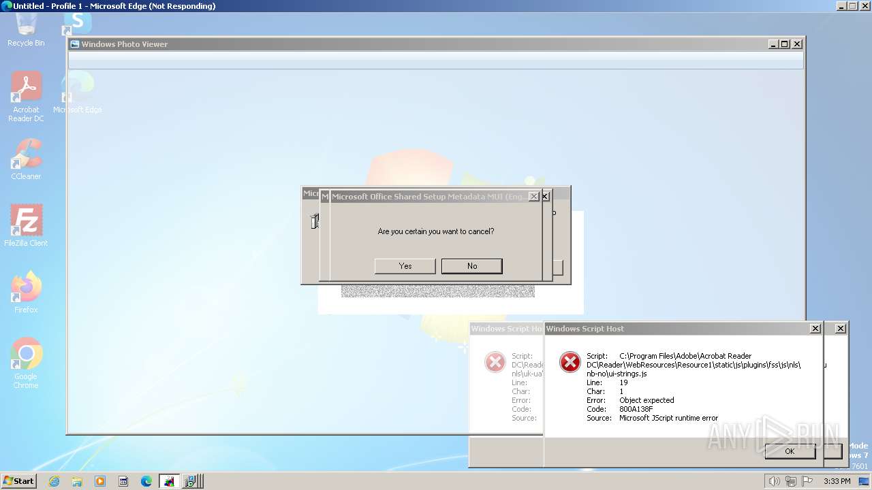
Task: Close the front Windows Script Host dialog
Action: click(x=815, y=329)
